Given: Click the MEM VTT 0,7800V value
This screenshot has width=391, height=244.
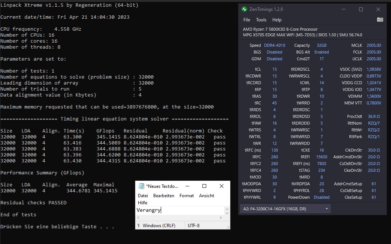Looking at the screenshot, I should coord(374,103).
